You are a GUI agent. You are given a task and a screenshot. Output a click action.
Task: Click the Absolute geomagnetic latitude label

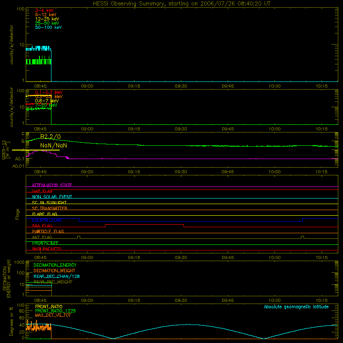[296, 307]
